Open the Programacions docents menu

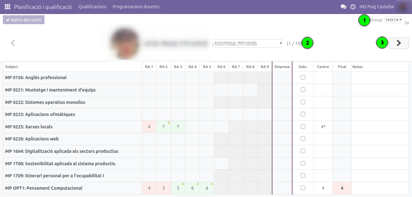click(x=136, y=7)
